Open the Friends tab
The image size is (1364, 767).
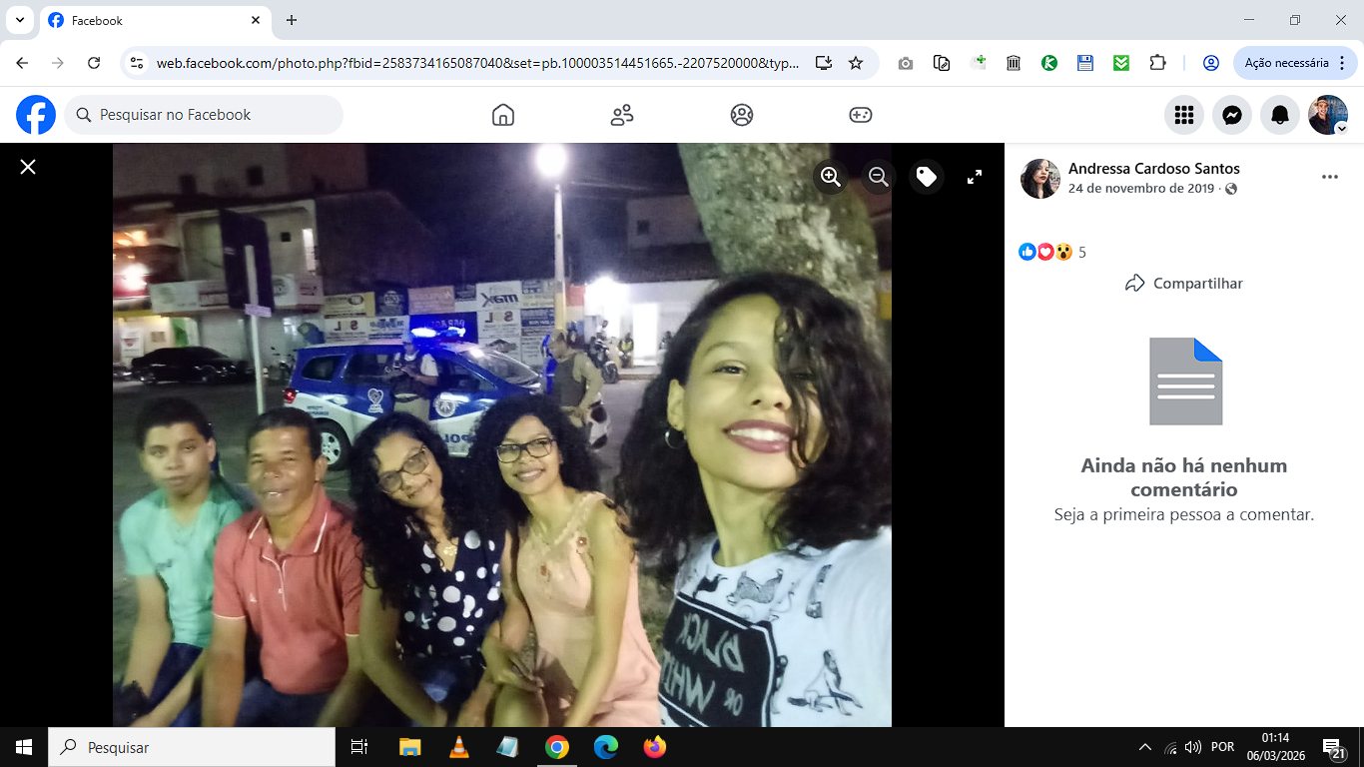point(622,115)
